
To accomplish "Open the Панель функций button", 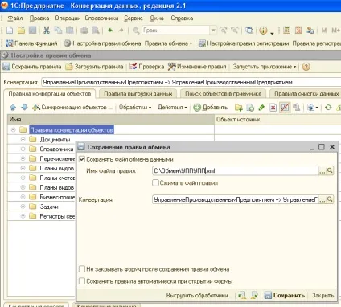I will [31, 43].
